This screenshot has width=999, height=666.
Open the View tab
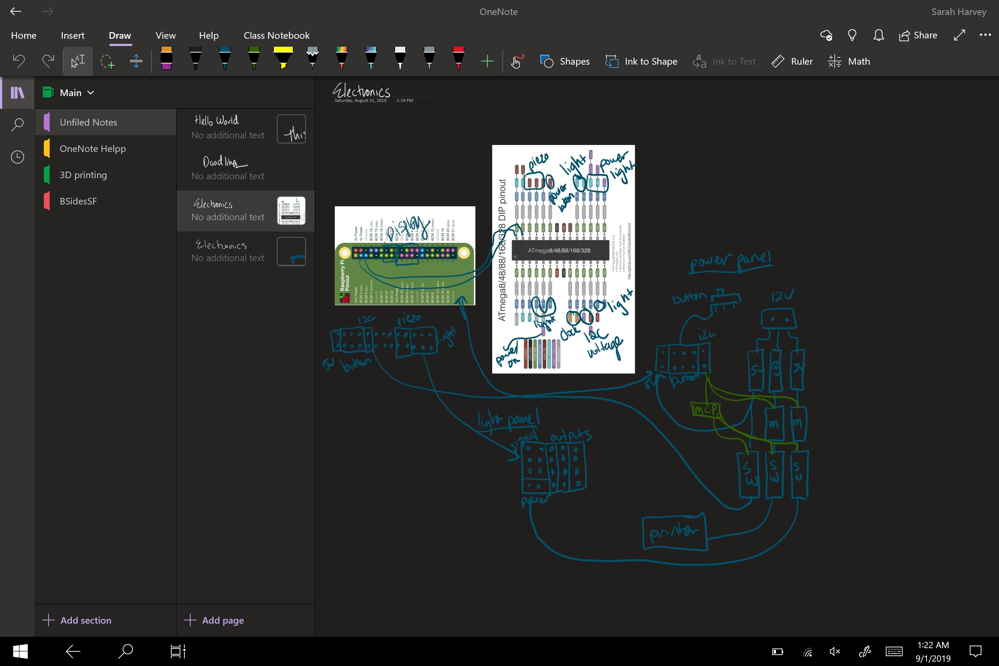coord(166,35)
